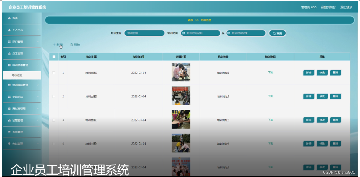The width and height of the screenshot is (360, 177).
Task: Click the calendar icon in start time field
Action: tap(183, 33)
